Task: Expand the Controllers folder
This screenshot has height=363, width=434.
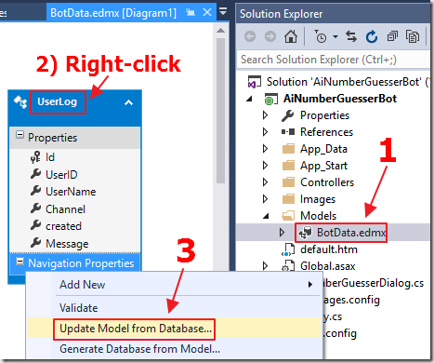Action: pyautogui.click(x=265, y=182)
